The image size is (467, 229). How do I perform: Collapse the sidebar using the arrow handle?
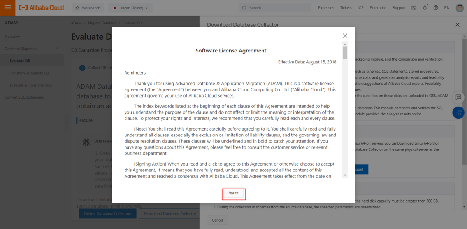click(x=66, y=122)
